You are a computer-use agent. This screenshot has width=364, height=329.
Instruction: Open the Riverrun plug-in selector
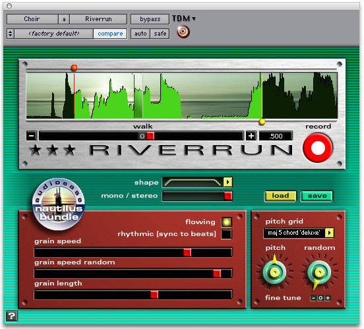coord(98,19)
